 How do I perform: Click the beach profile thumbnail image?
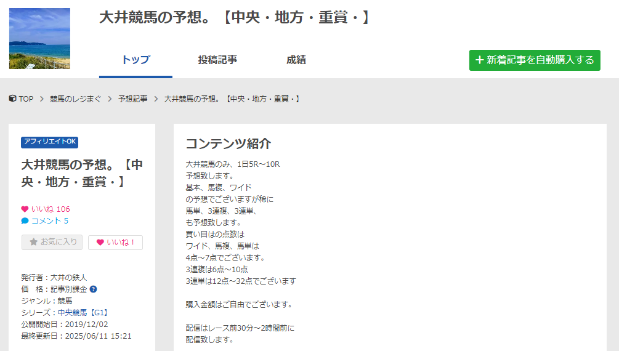(x=39, y=38)
